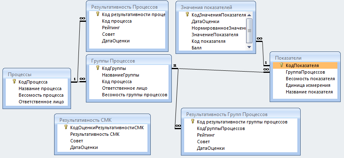The height and width of the screenshot is (158, 344).
Task: Click key icon beside КодЗначенияПоказателя
Action: pyautogui.click(x=187, y=15)
